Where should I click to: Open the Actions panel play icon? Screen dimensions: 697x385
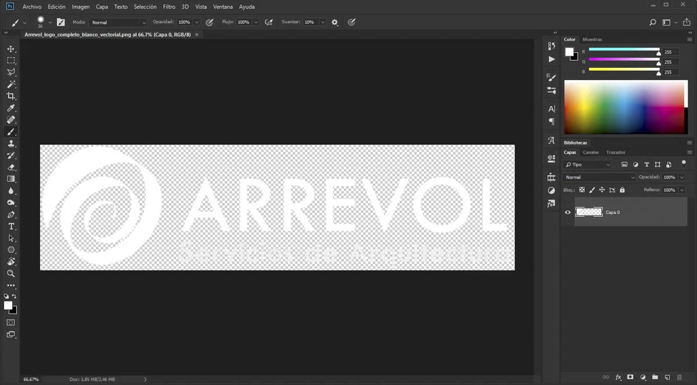pos(551,59)
